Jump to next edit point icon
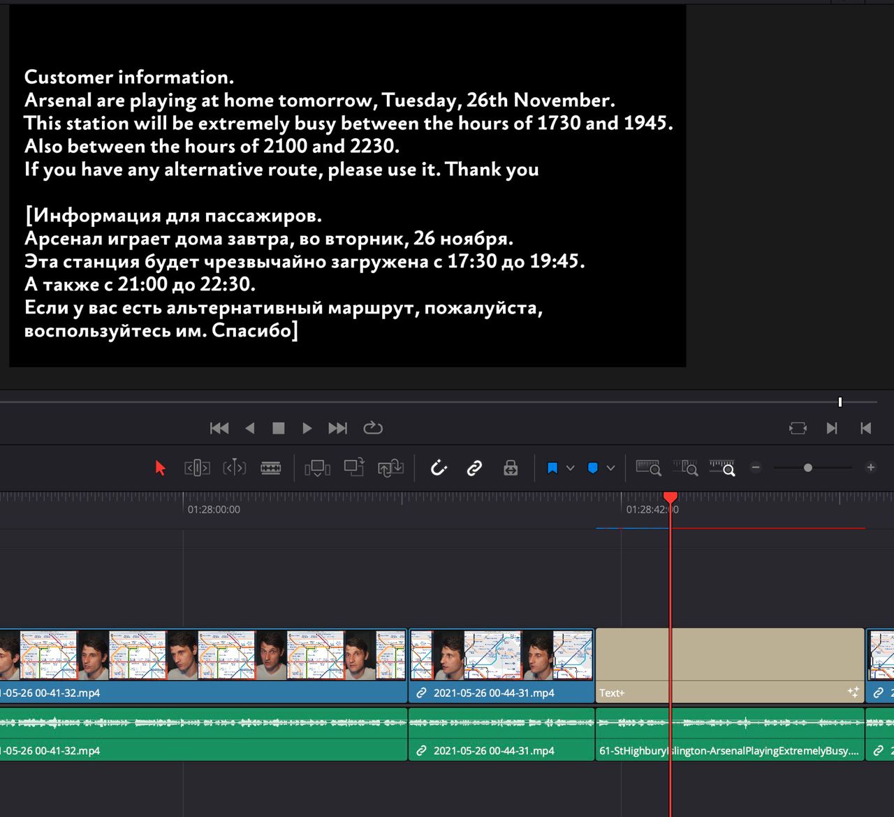The height and width of the screenshot is (817, 894). [x=831, y=428]
